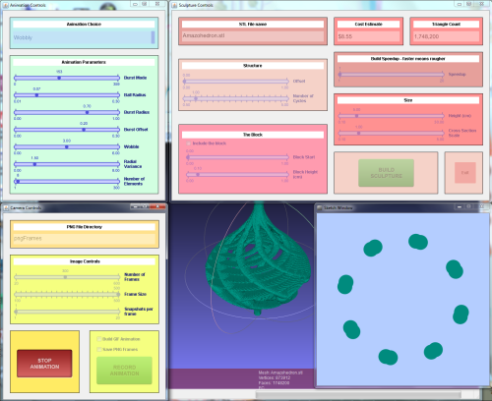Click the Exit button in Sculpture Controls
The image size is (492, 401).
point(465,173)
